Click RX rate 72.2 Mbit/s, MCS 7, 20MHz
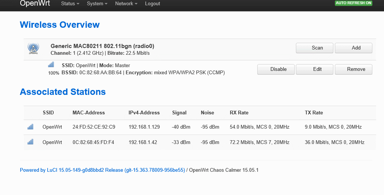The height and width of the screenshot is (195, 384). pos(259,142)
